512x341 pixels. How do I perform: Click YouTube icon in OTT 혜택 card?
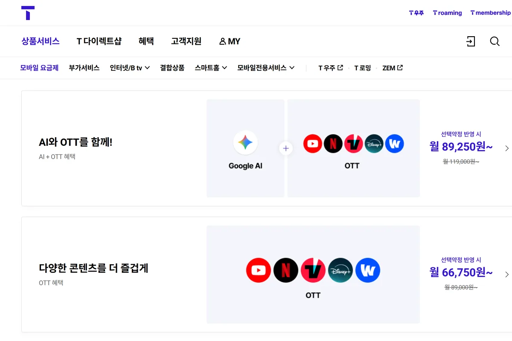click(259, 270)
